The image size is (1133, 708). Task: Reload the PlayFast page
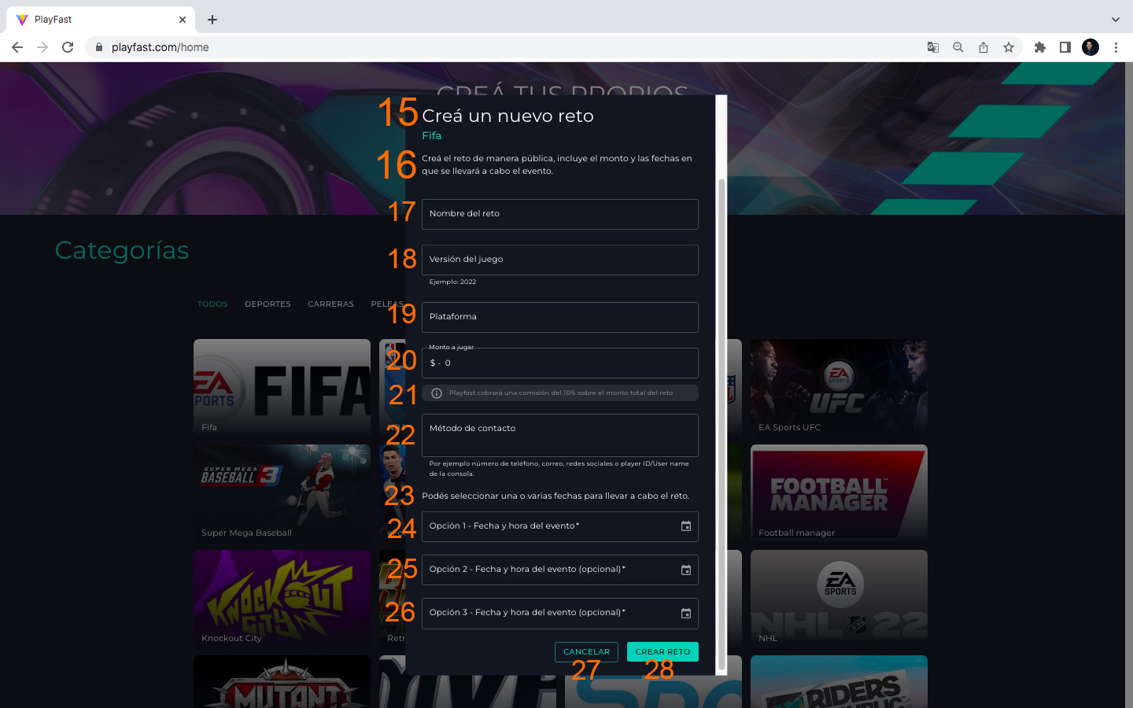68,47
